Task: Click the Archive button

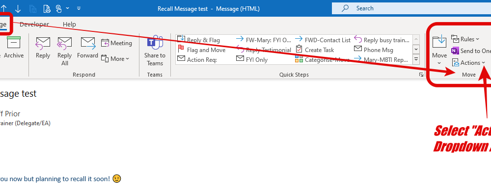Action: click(x=13, y=48)
